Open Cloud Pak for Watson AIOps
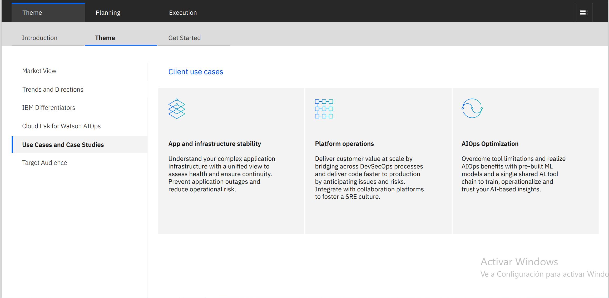Viewport: 609px width, 298px height. click(61, 126)
